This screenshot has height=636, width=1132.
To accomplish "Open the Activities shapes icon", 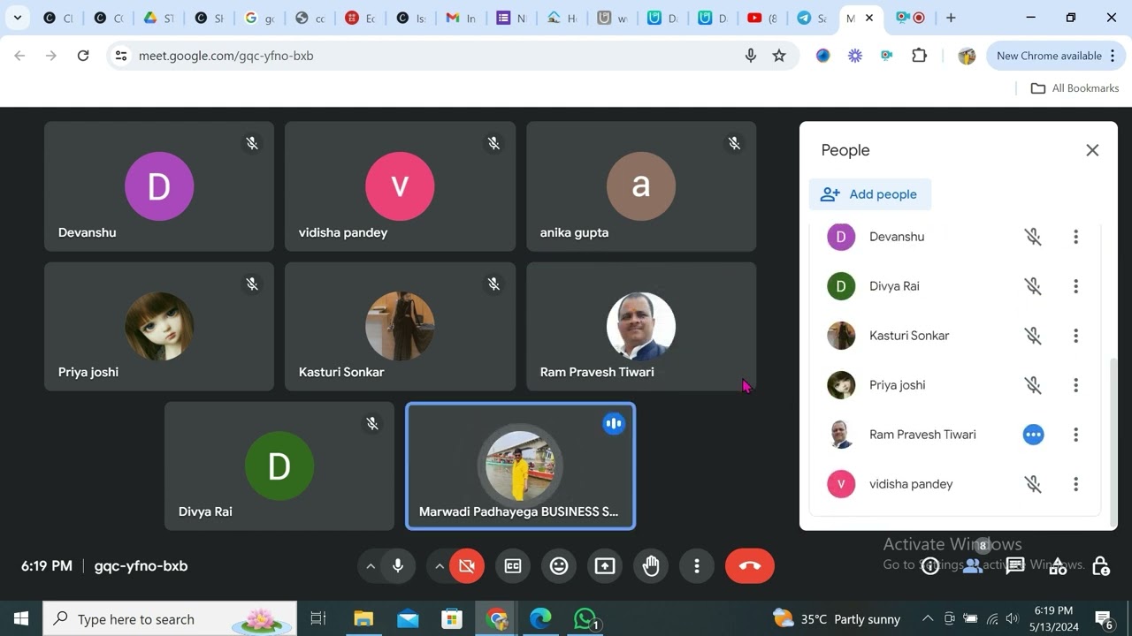I will pyautogui.click(x=1058, y=566).
